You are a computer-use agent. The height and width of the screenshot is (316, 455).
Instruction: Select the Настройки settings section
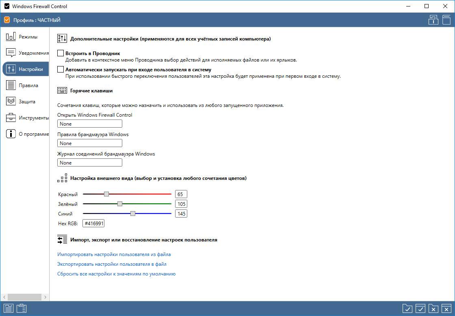coord(26,69)
